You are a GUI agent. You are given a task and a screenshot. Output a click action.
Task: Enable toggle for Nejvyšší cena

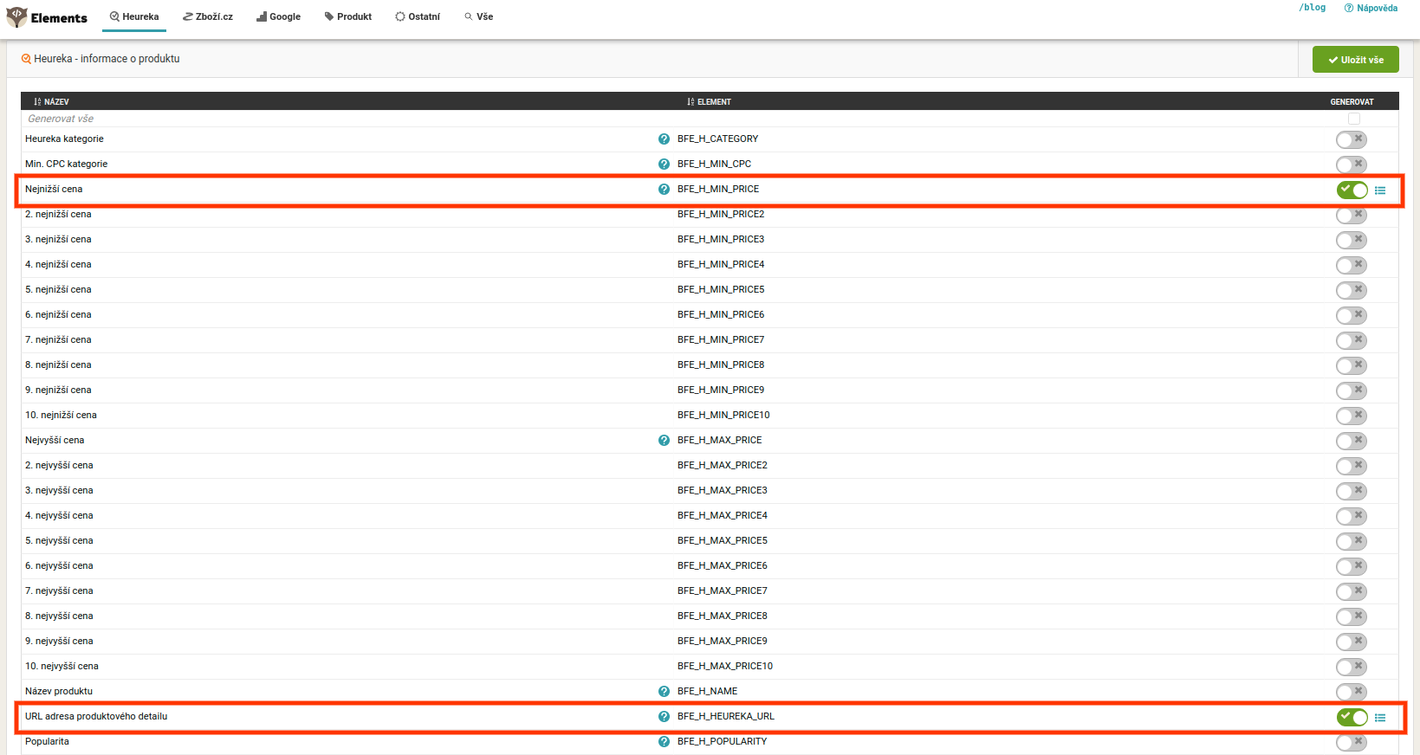point(1352,441)
